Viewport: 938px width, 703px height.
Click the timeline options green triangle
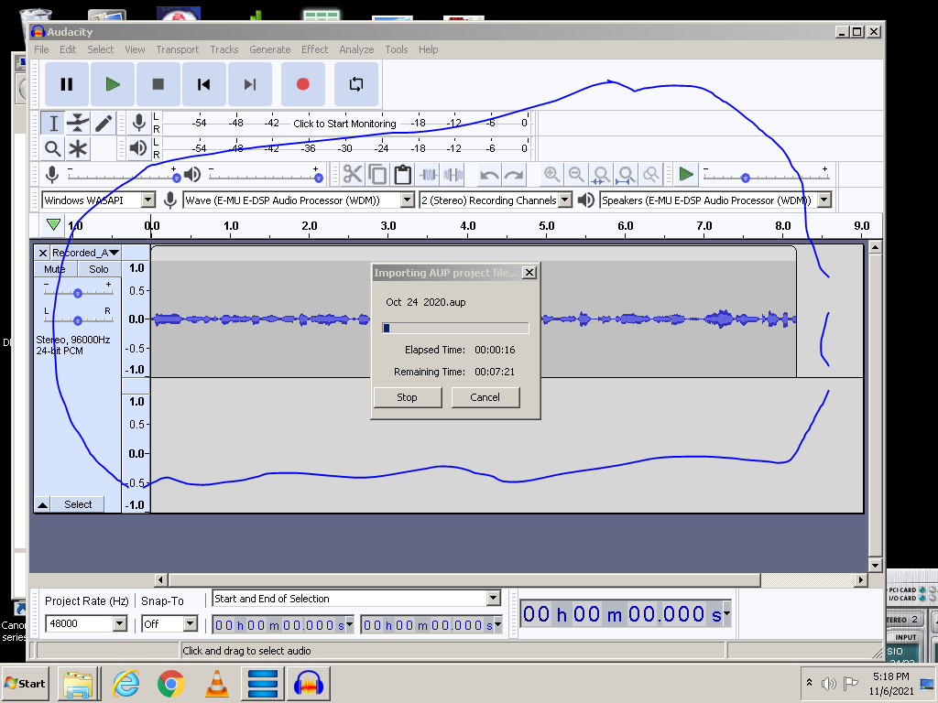53,225
